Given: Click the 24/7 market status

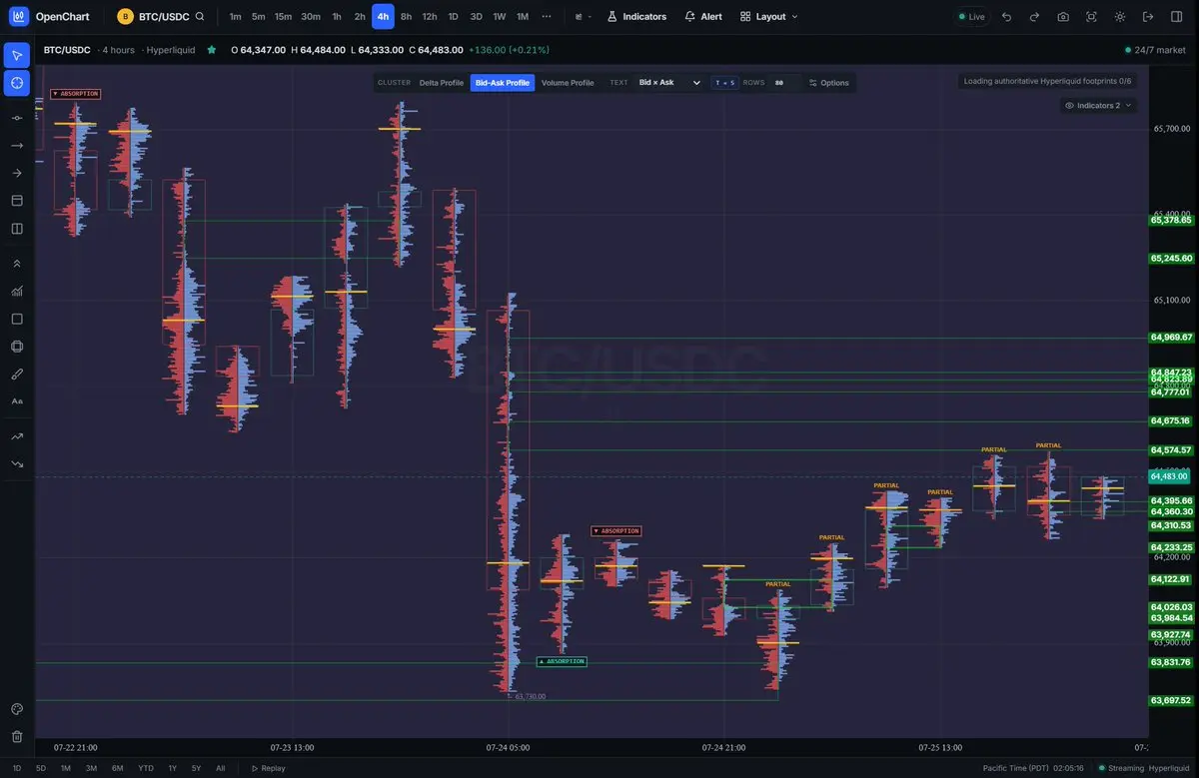Looking at the screenshot, I should coord(1157,49).
